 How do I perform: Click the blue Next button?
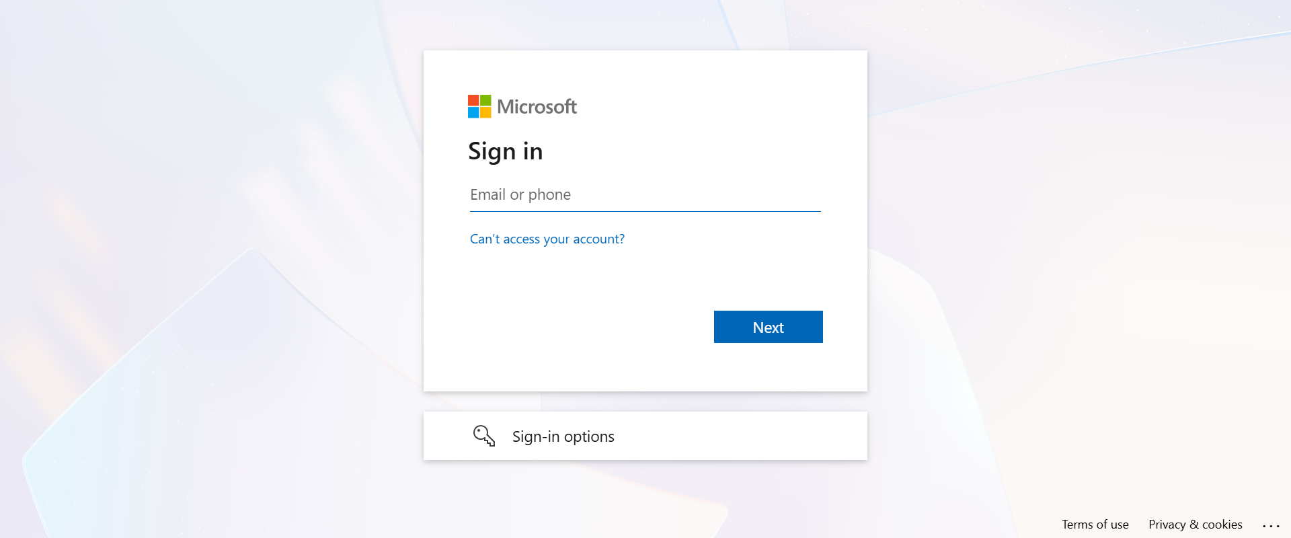click(x=769, y=327)
